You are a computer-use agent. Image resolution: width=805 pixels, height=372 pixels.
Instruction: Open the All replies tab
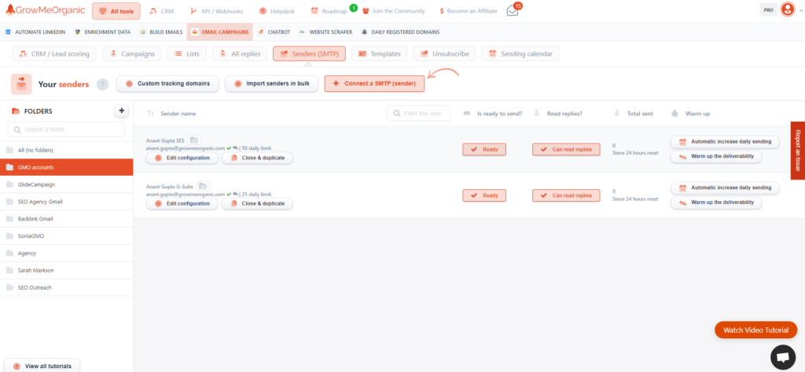click(x=240, y=54)
